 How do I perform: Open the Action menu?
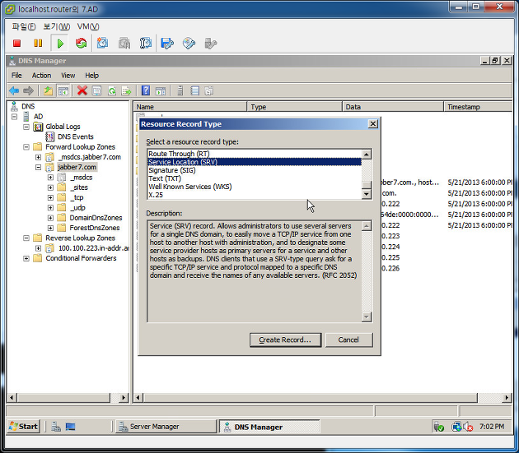41,76
